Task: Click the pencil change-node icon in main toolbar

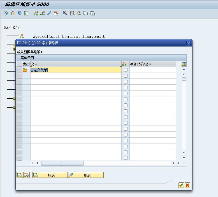Action: [49, 13]
